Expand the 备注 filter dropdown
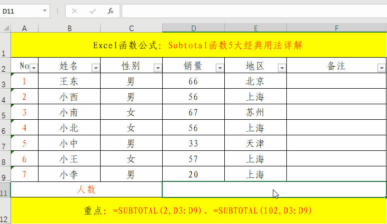Image resolution: width=387 pixels, height=224 pixels. (x=381, y=68)
